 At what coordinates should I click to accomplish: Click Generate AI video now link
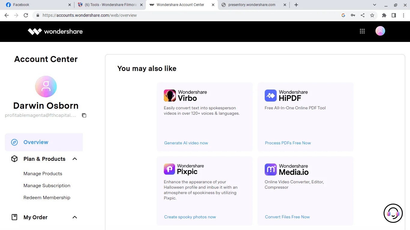click(186, 143)
